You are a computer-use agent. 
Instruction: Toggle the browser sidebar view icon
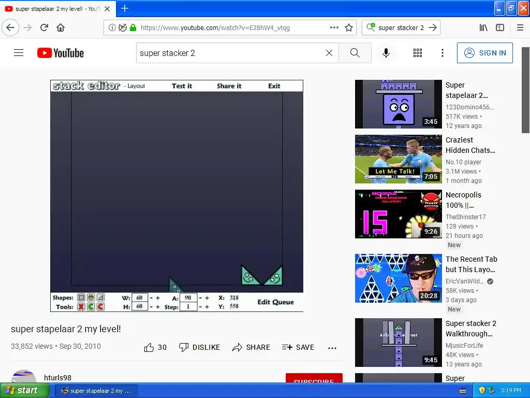pyautogui.click(x=500, y=28)
